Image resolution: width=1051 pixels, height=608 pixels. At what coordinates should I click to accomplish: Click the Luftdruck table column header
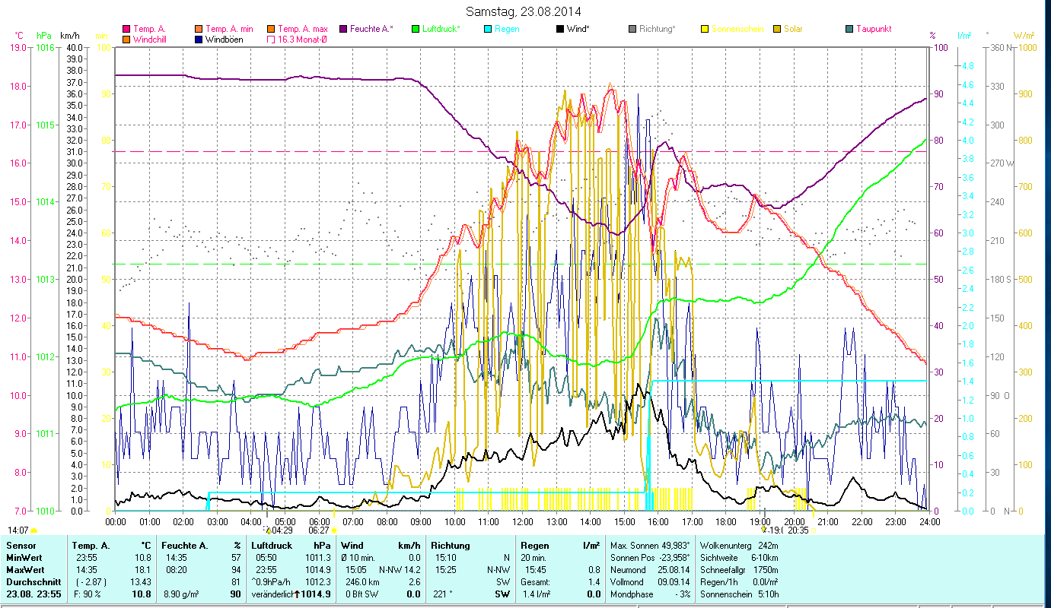(272, 545)
